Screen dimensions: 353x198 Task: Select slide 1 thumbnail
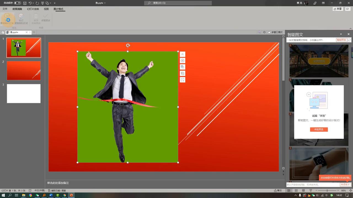(x=24, y=48)
